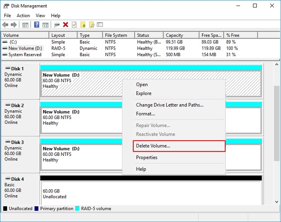Image resolution: width=281 pixels, height=222 pixels.
Task: Select the System Reserved volume row
Action: 24,54
